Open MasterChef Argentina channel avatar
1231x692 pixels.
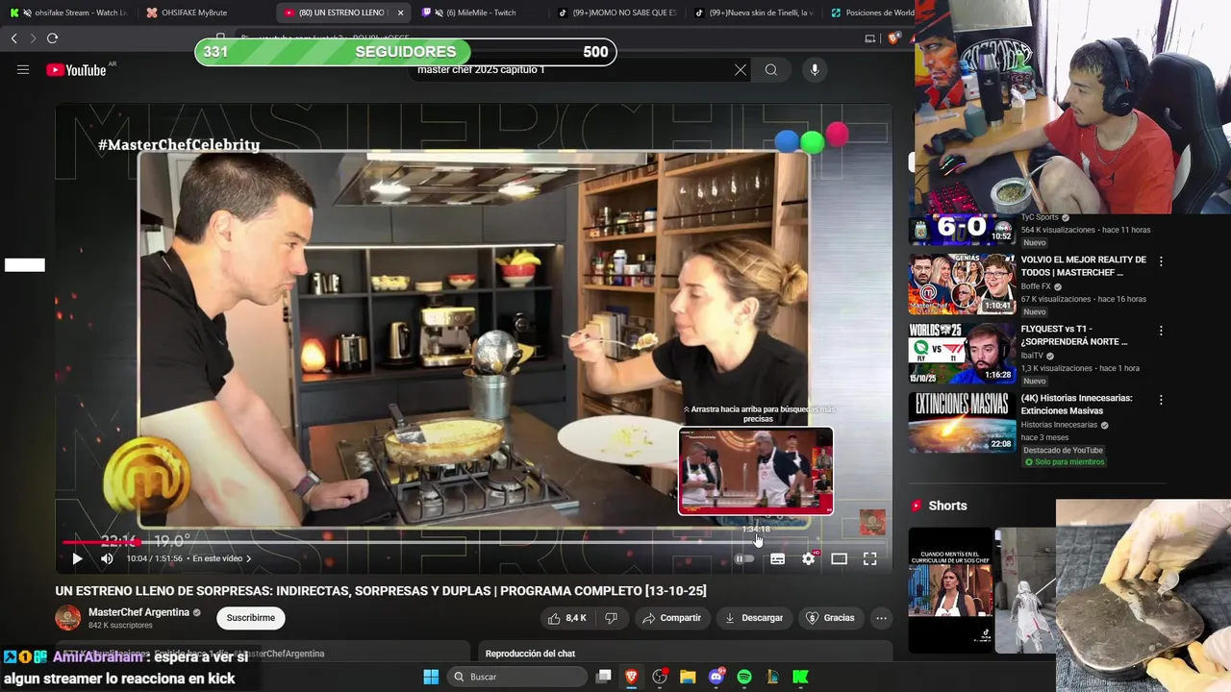tap(68, 618)
